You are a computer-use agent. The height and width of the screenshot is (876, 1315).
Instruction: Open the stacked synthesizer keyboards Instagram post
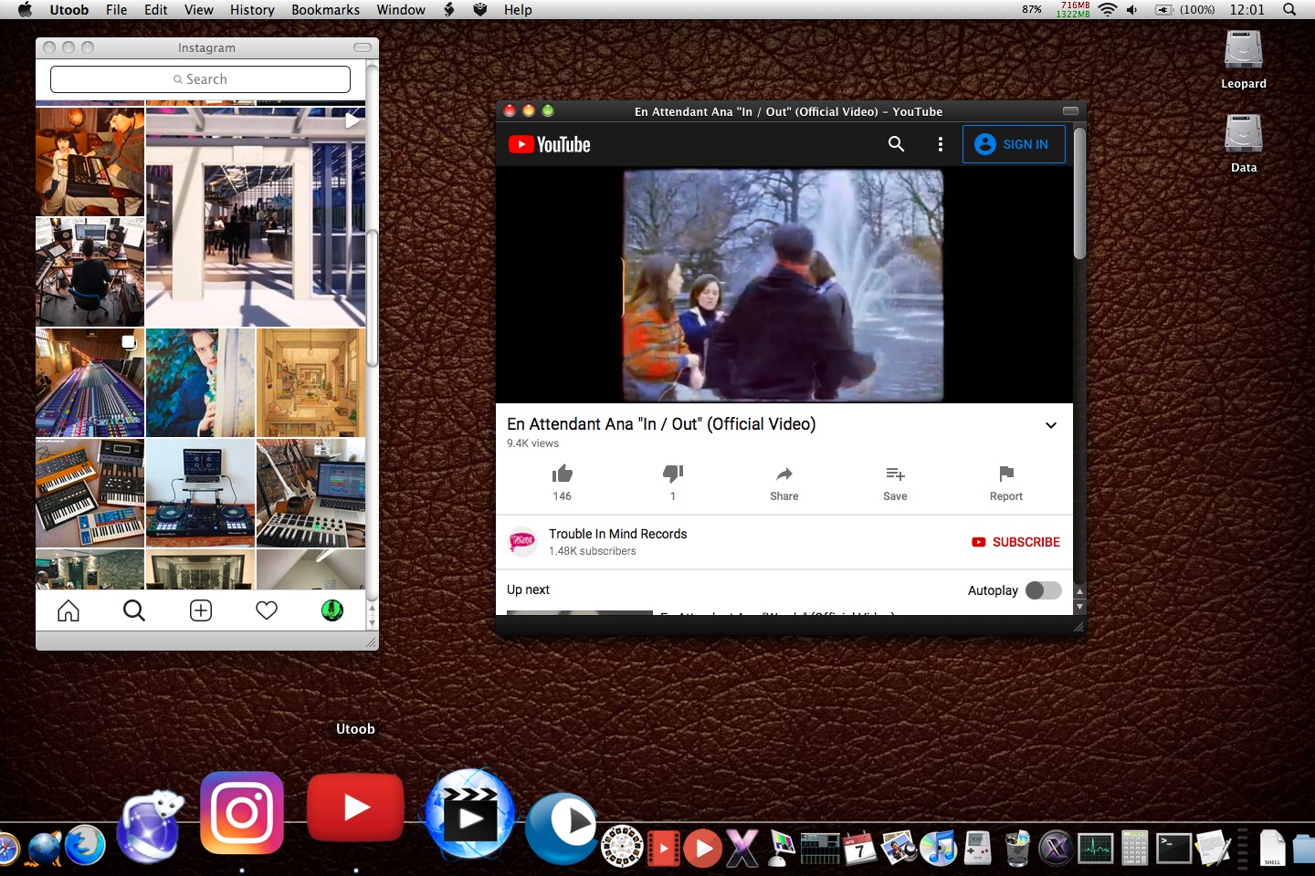pos(89,494)
